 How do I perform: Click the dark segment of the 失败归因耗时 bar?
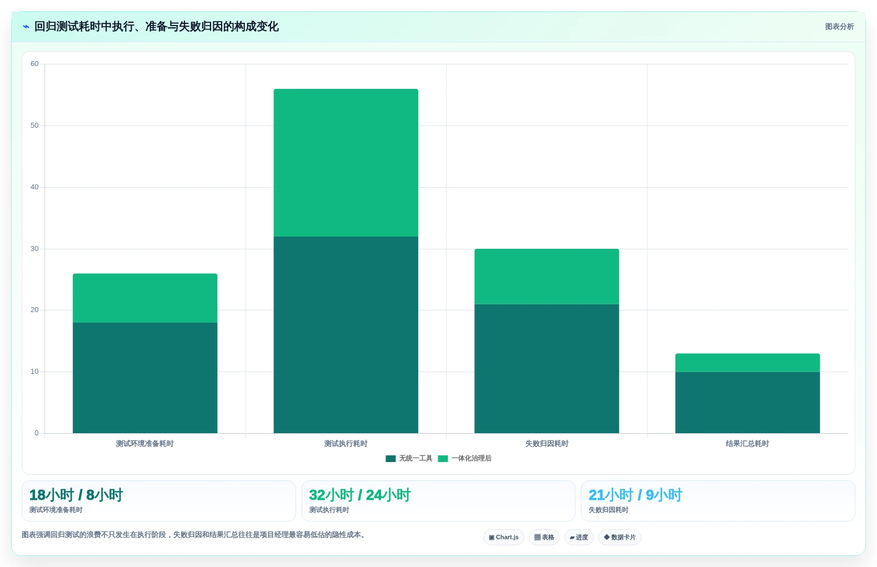tap(547, 369)
